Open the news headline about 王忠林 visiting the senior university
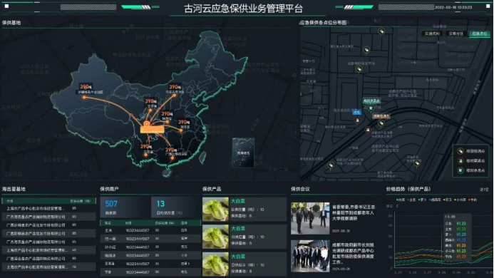Screen dimensions: 494x278 pos(354,212)
